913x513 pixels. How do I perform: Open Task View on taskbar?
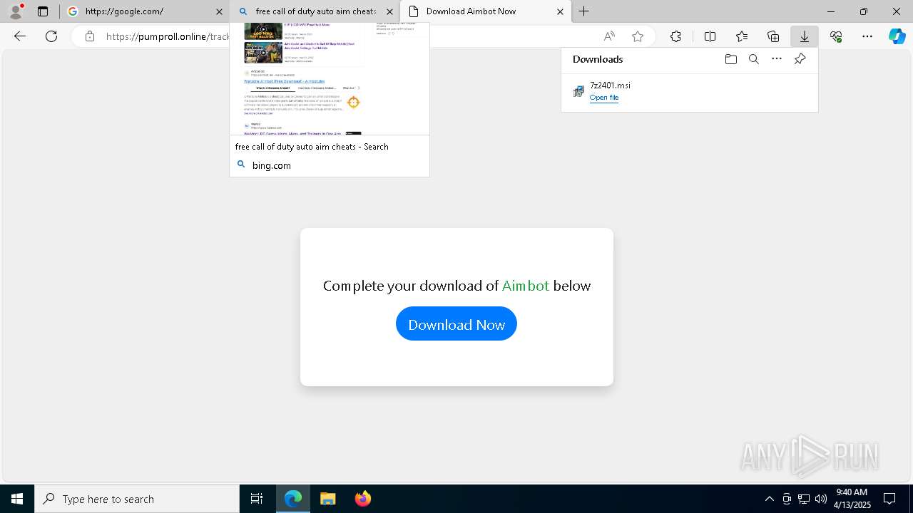pos(257,499)
